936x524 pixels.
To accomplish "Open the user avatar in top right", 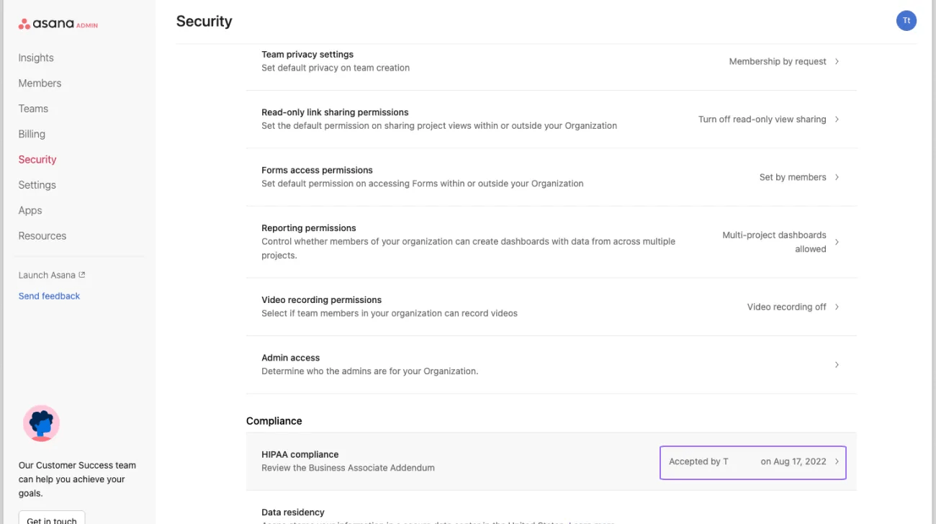I will (906, 21).
